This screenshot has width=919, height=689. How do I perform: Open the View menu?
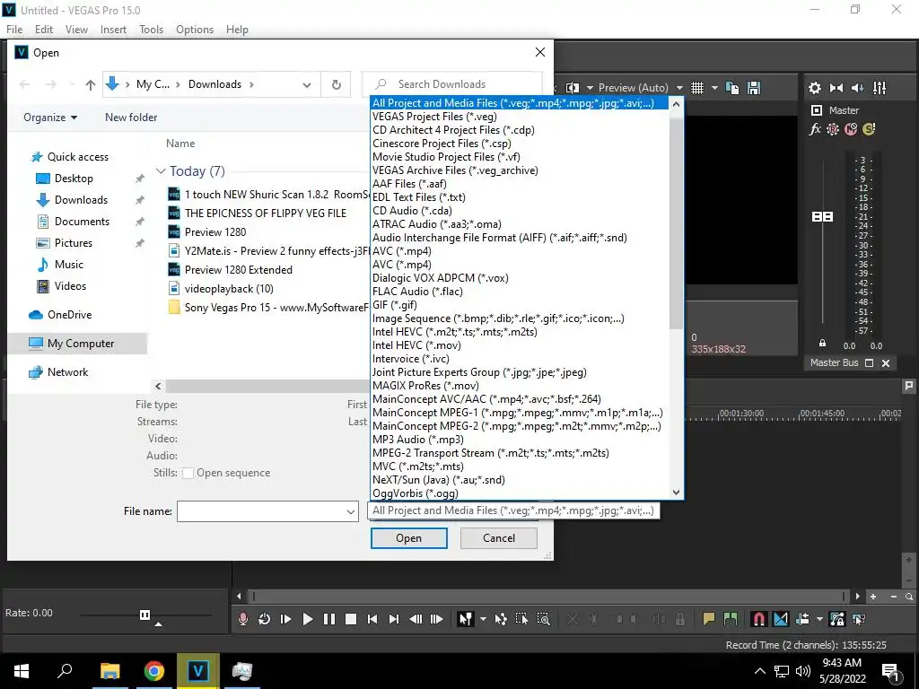point(77,30)
